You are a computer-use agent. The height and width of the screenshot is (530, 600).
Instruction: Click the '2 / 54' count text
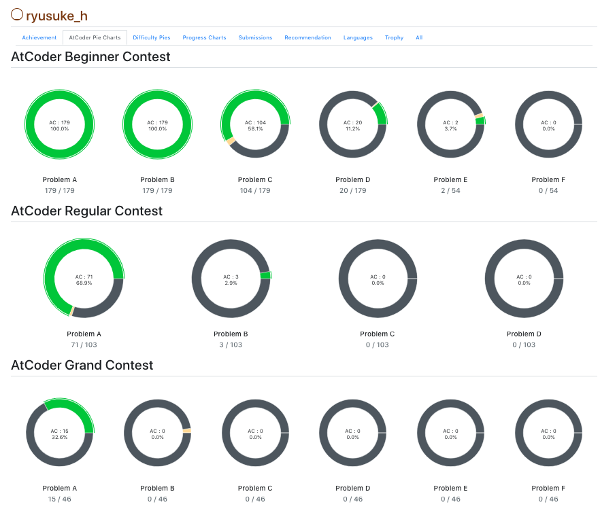(451, 191)
